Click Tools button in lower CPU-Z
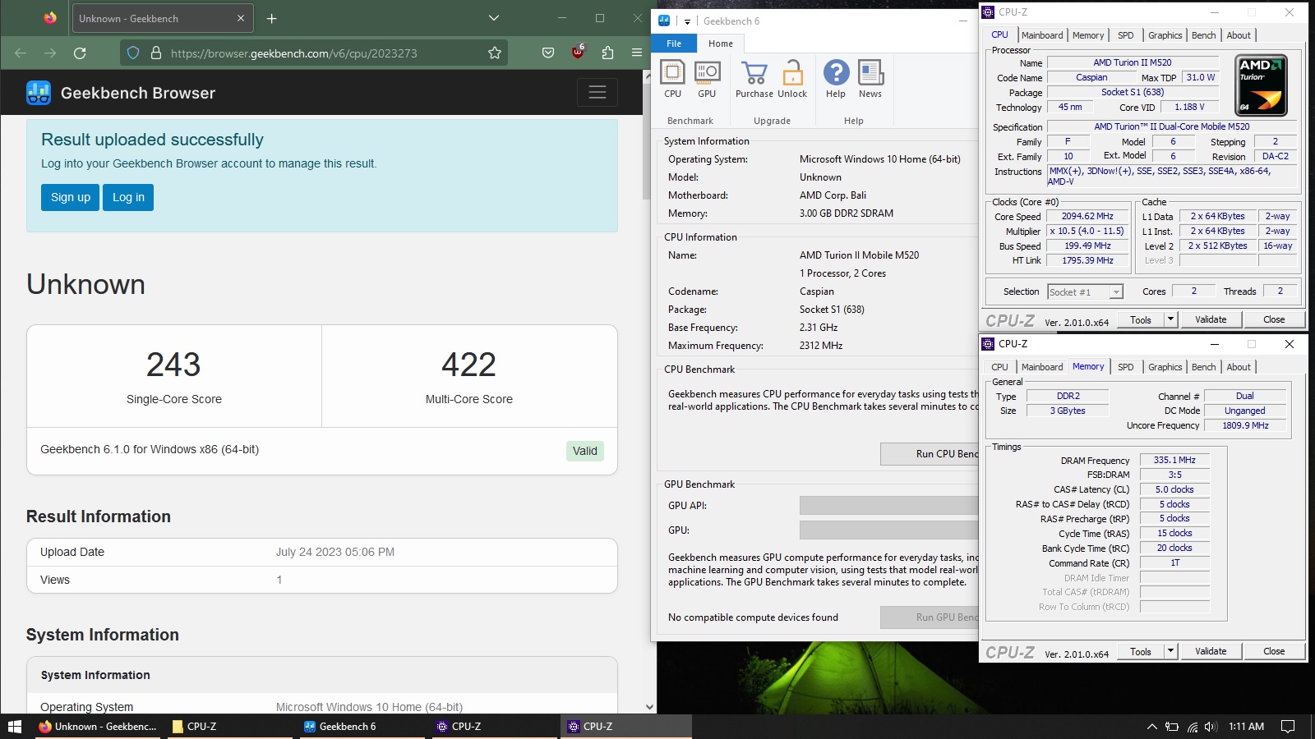The height and width of the screenshot is (739, 1315). (x=1141, y=651)
